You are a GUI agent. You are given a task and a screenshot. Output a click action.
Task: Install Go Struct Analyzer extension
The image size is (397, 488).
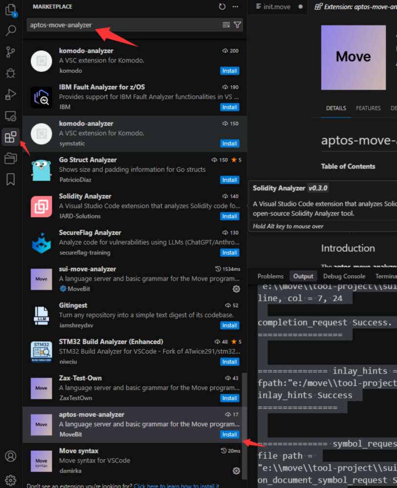(230, 180)
